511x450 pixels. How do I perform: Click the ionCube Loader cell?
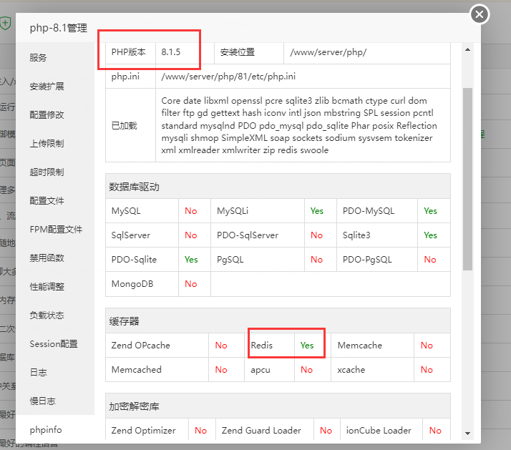coord(381,430)
